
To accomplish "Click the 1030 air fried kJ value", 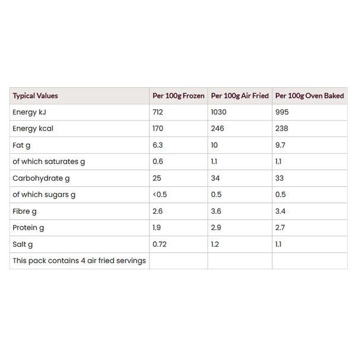I will (x=220, y=112).
